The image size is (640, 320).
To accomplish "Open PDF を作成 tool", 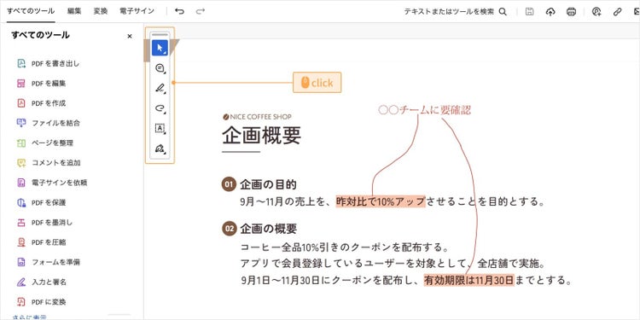I will click(41, 103).
